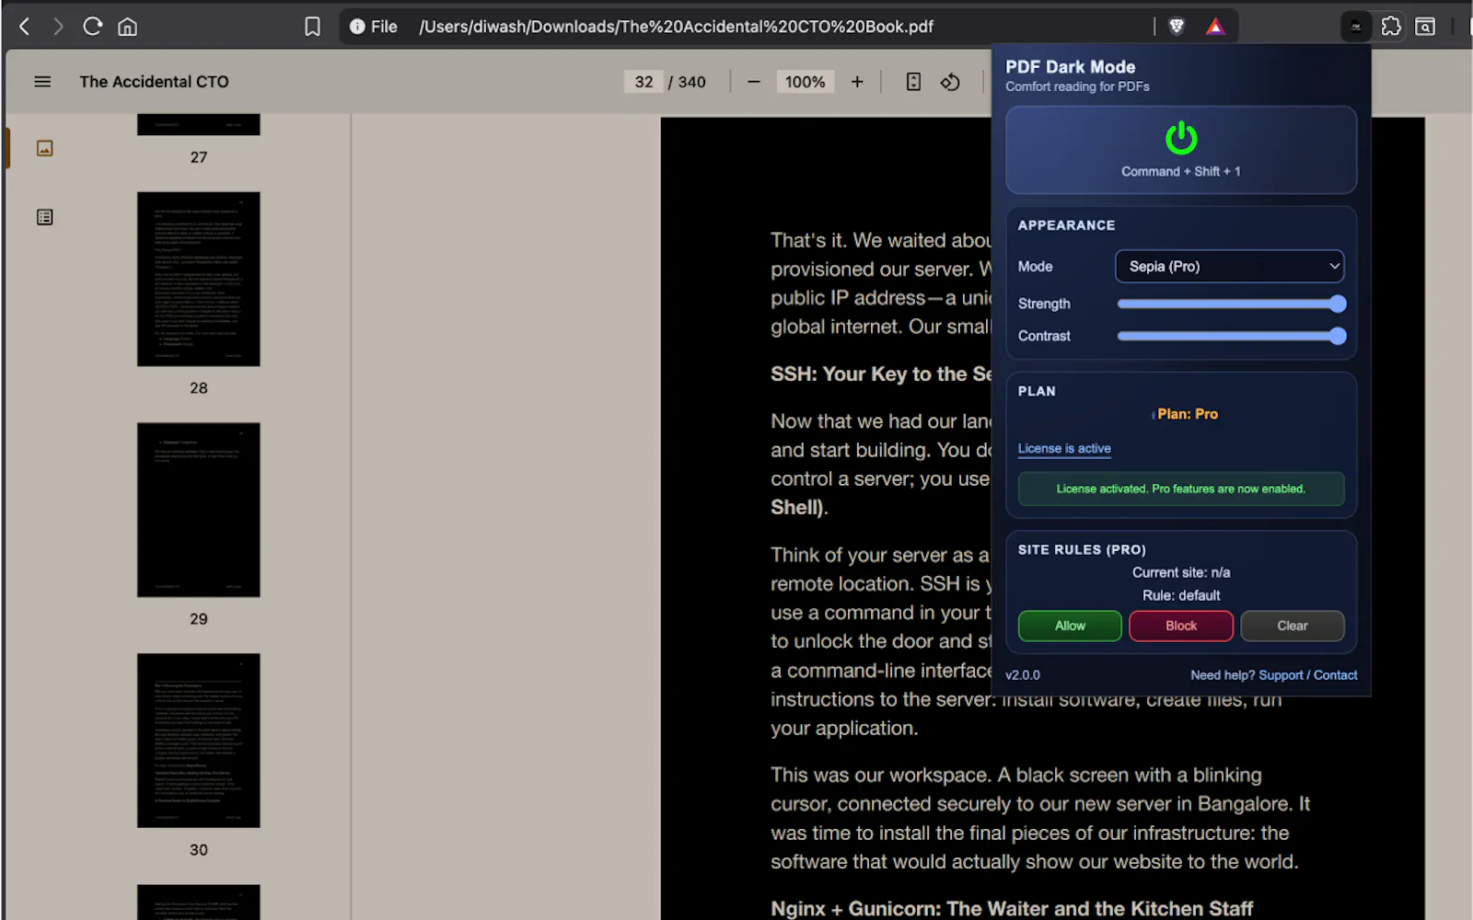1473x920 pixels.
Task: Click the Brave Rewards triangle icon
Action: tap(1215, 27)
